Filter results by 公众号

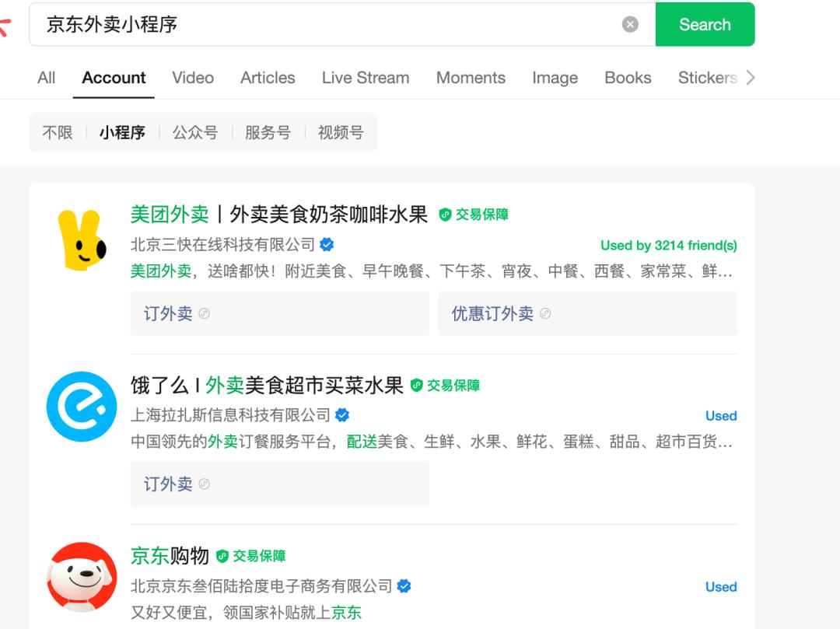click(195, 133)
